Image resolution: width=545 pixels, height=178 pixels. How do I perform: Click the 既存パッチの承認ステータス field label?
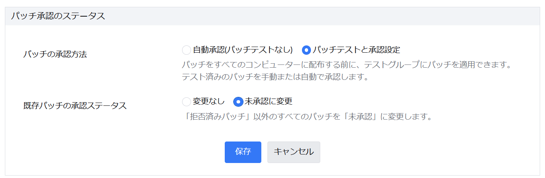[75, 106]
